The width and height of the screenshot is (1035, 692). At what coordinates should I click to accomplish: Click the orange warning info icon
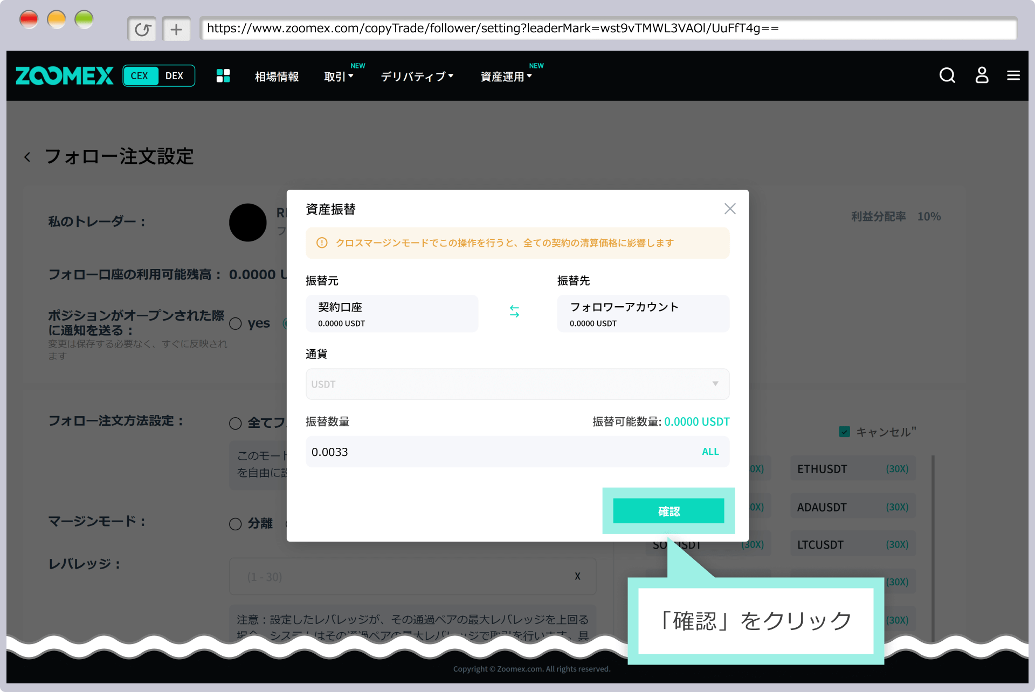click(x=322, y=243)
